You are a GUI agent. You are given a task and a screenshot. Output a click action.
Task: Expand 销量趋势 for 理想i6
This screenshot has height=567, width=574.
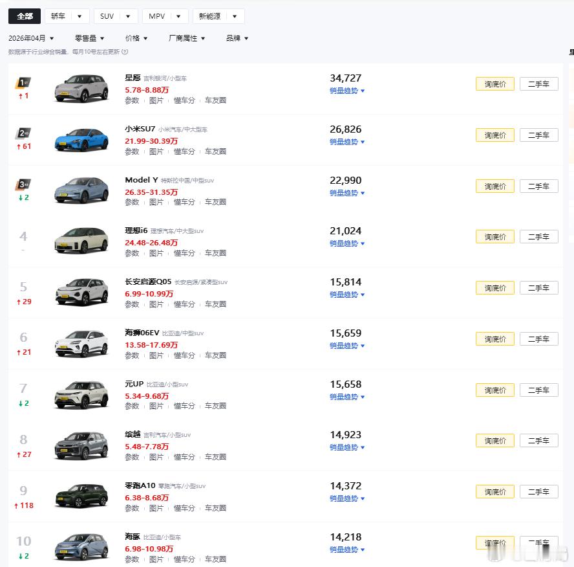coord(347,243)
